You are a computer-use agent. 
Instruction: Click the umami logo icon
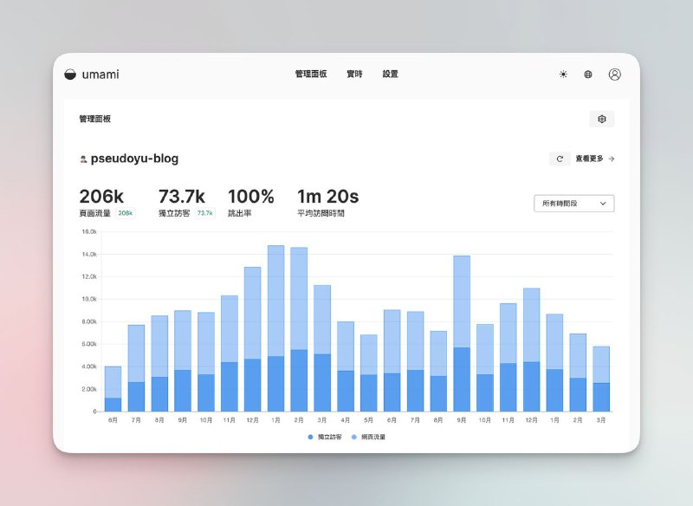coord(71,75)
